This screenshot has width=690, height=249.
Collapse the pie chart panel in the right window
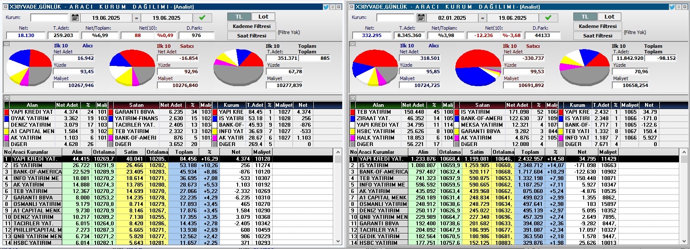pyautogui.click(x=353, y=44)
